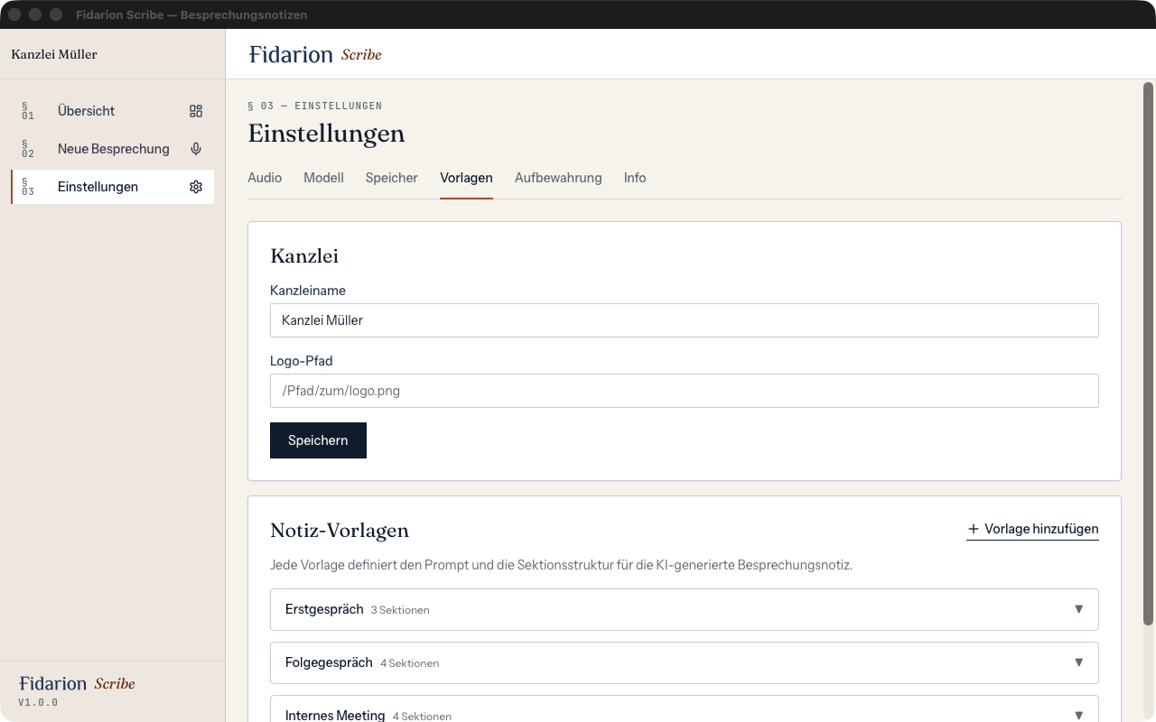The height and width of the screenshot is (722, 1156).
Task: Select Einstellungen in the sidebar
Action: point(113,187)
